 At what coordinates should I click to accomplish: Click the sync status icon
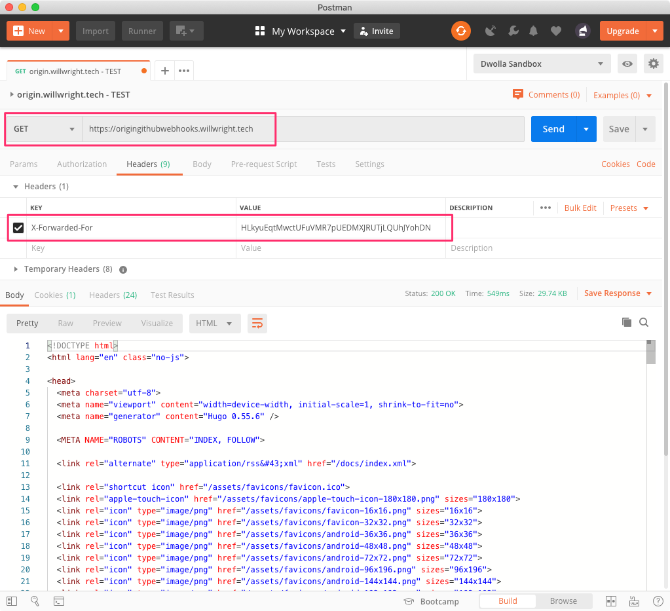pos(461,31)
